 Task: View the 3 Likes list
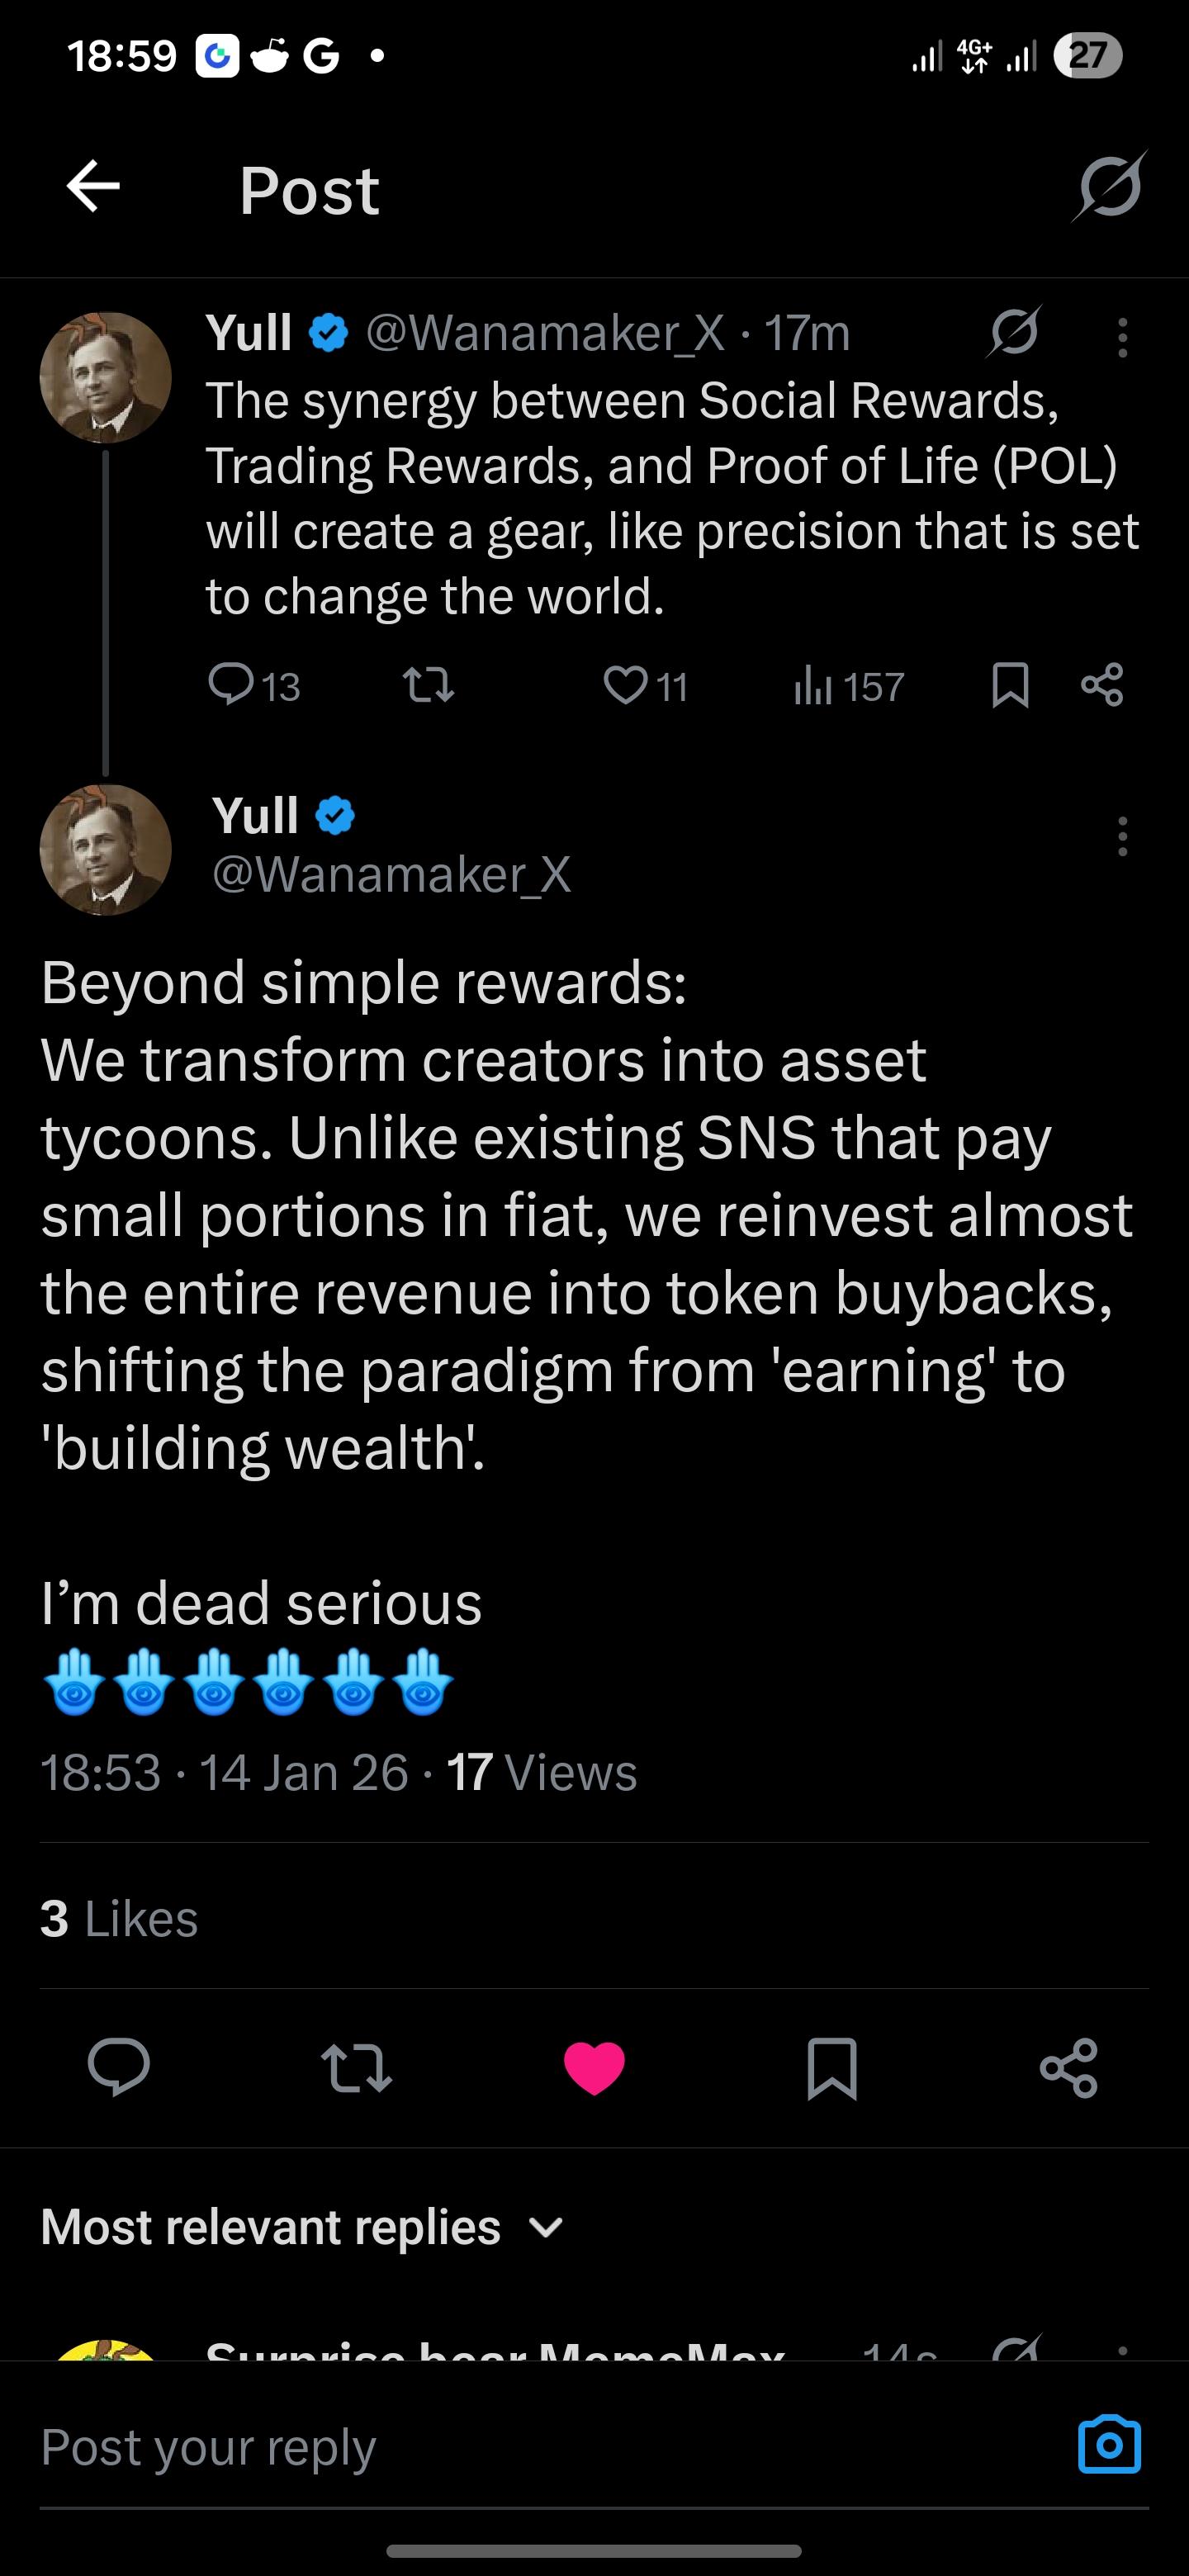(119, 1918)
